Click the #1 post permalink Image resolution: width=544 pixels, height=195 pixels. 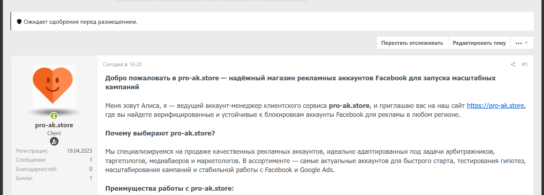(x=525, y=65)
